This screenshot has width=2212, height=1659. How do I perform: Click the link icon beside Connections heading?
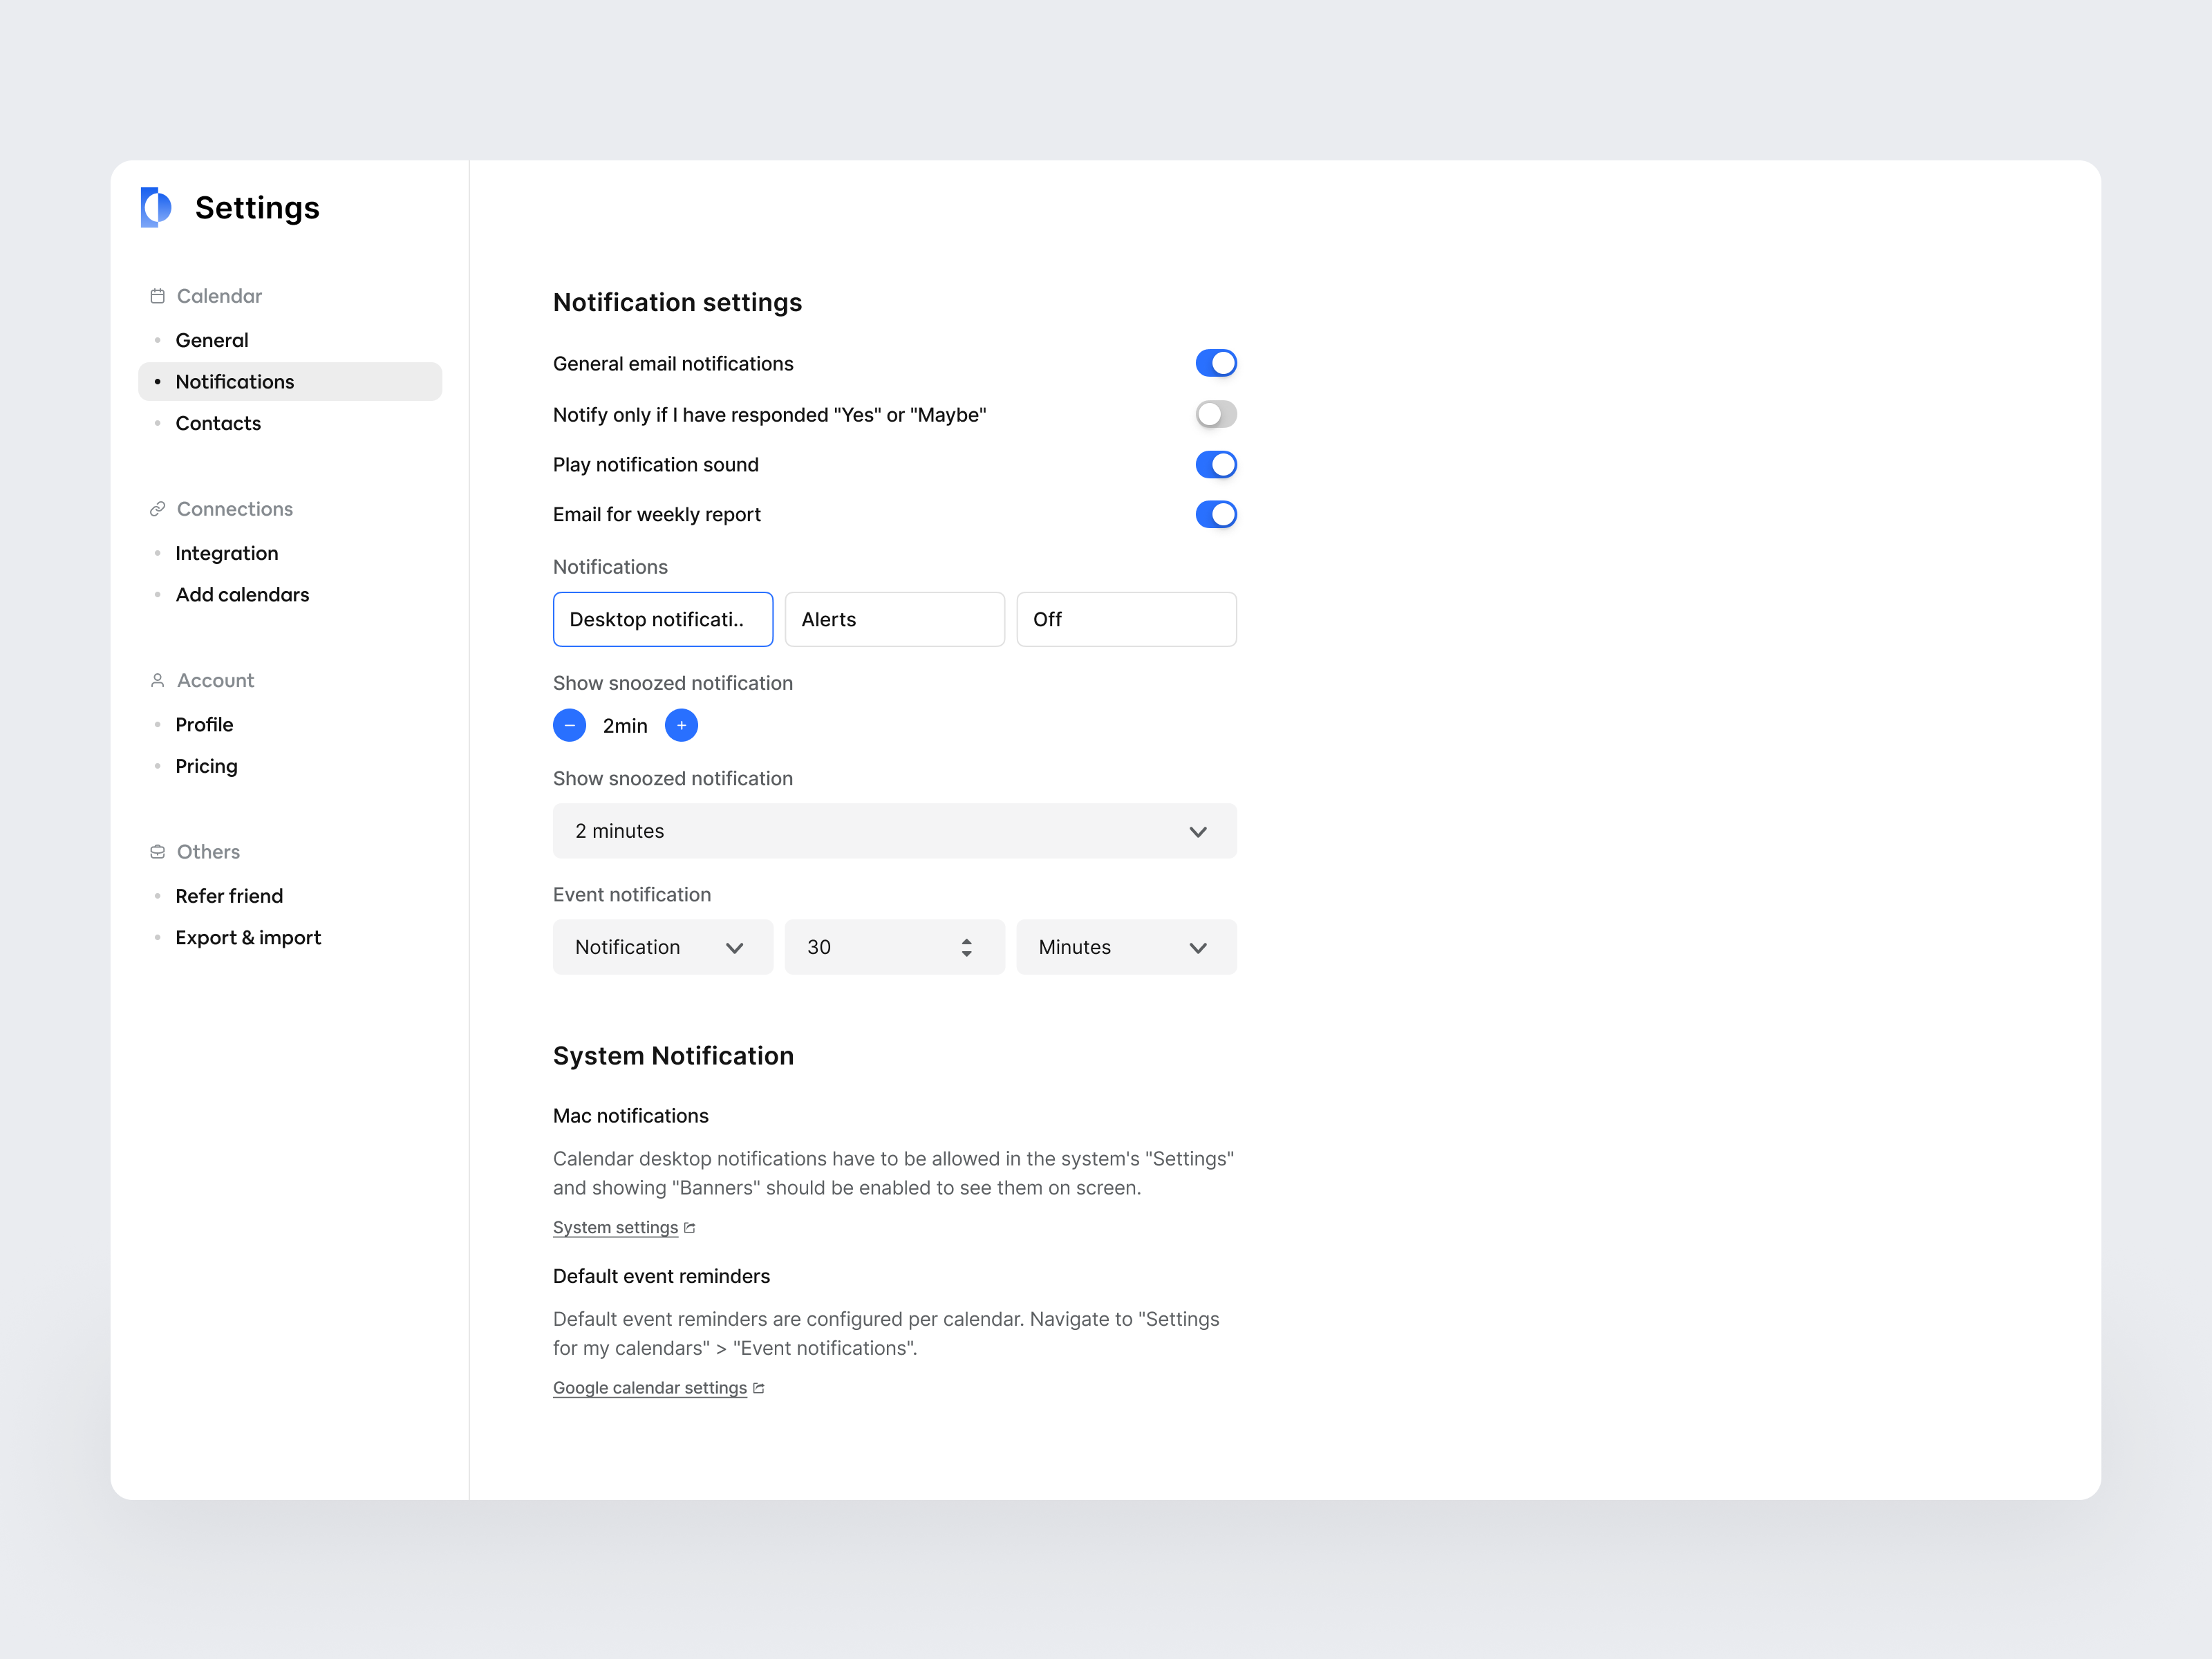157,508
